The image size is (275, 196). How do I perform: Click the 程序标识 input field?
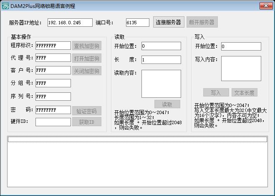[53, 46]
